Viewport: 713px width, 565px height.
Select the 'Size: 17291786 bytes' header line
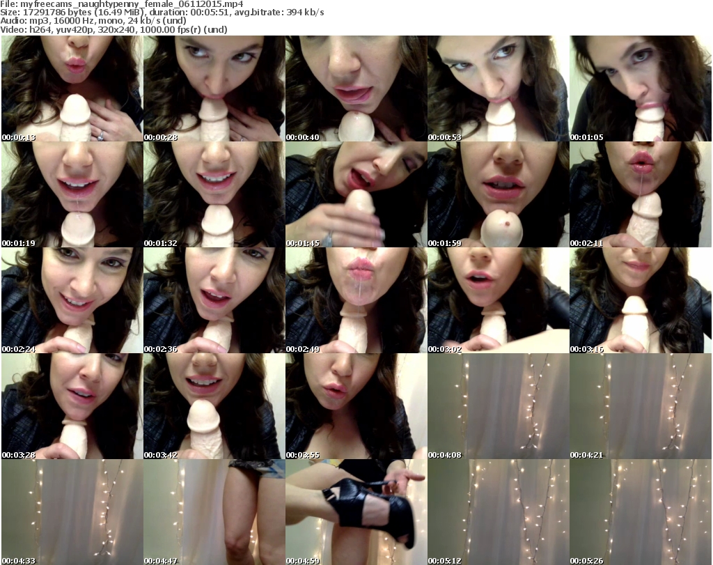(x=162, y=13)
